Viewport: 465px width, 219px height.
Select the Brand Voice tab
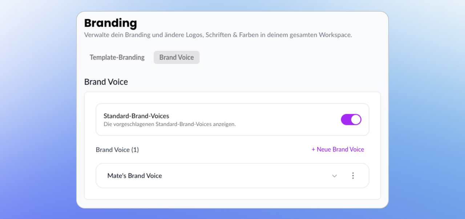pyautogui.click(x=177, y=57)
